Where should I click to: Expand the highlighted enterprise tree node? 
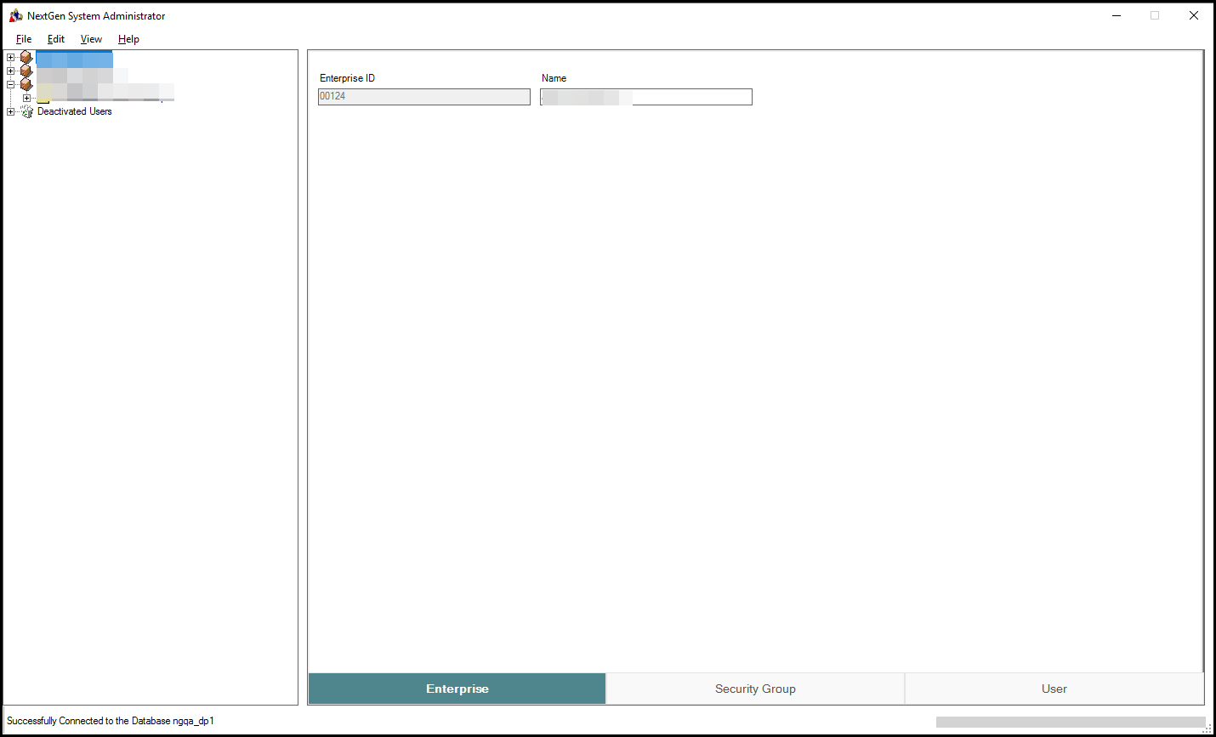click(x=10, y=58)
